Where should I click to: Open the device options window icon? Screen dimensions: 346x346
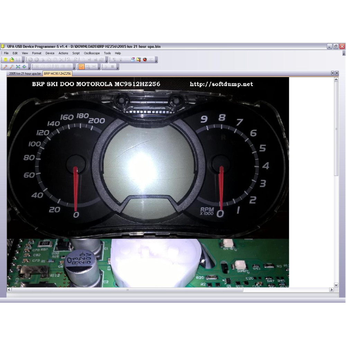pyautogui.click(x=133, y=60)
